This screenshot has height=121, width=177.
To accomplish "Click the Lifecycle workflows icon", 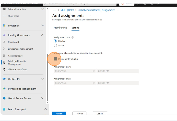I will [4, 69].
